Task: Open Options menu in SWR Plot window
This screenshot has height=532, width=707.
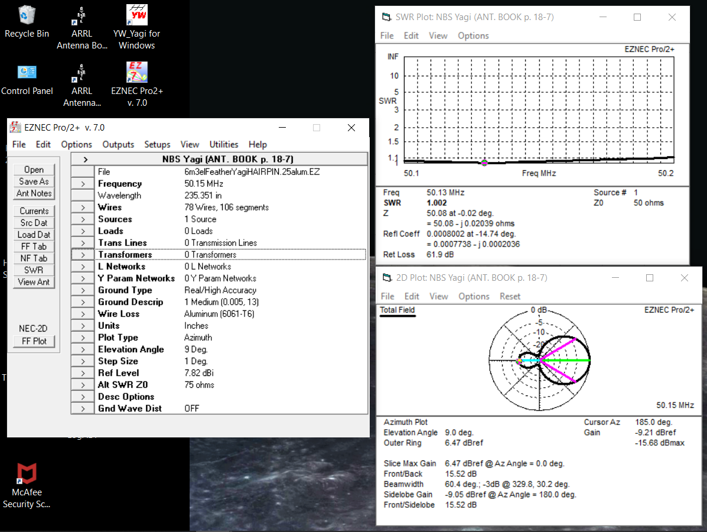Action: 473,35
